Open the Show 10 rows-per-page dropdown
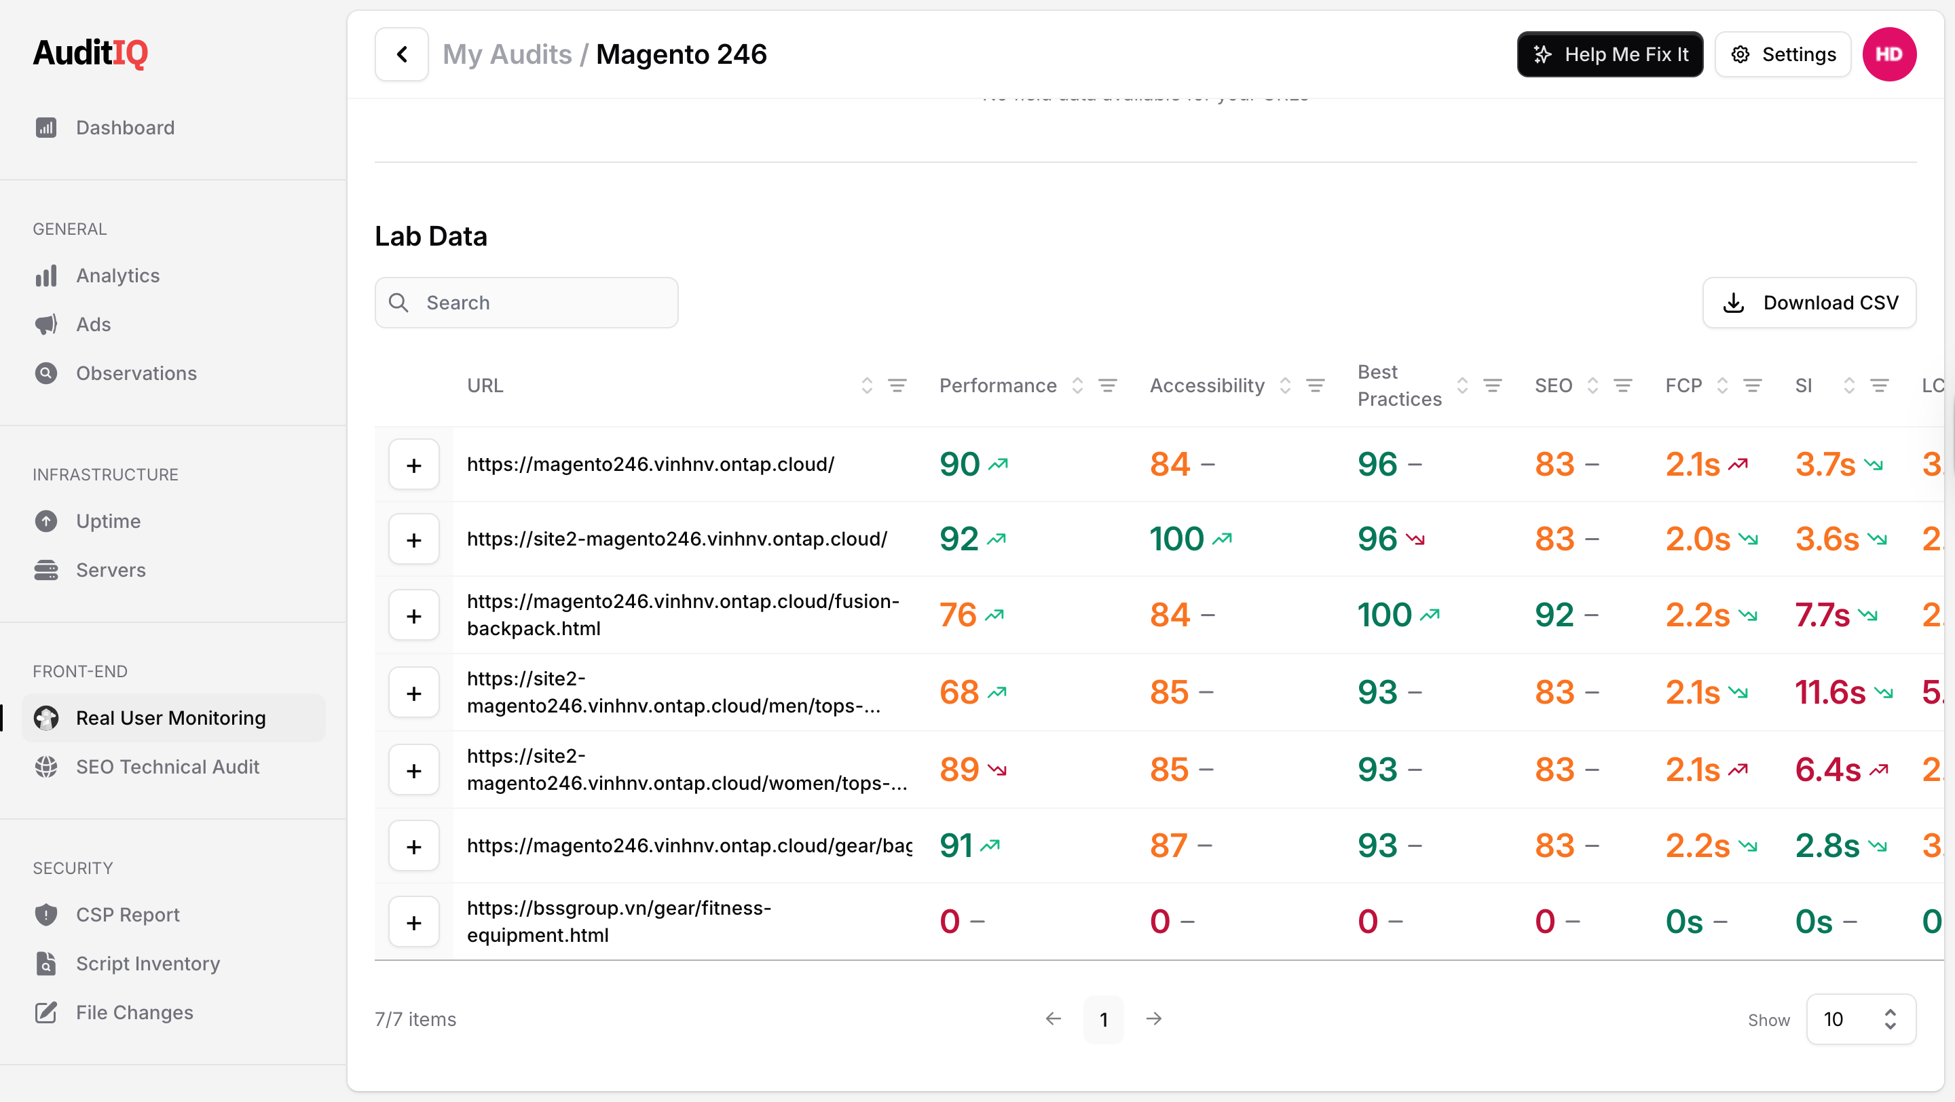This screenshot has height=1102, width=1955. click(x=1861, y=1019)
